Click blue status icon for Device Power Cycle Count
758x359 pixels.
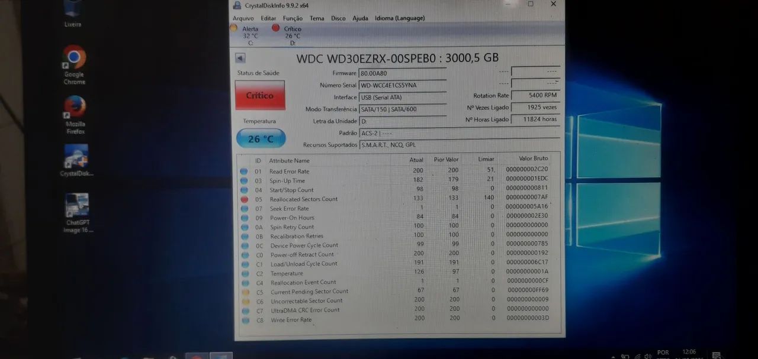pyautogui.click(x=244, y=245)
